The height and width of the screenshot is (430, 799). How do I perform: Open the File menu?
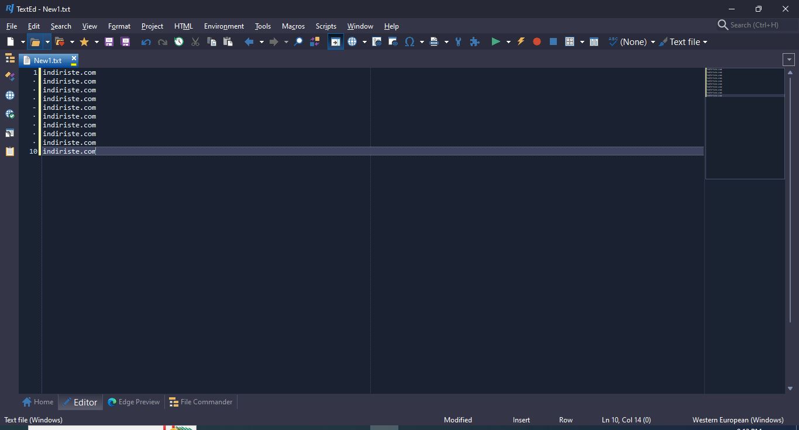(12, 26)
